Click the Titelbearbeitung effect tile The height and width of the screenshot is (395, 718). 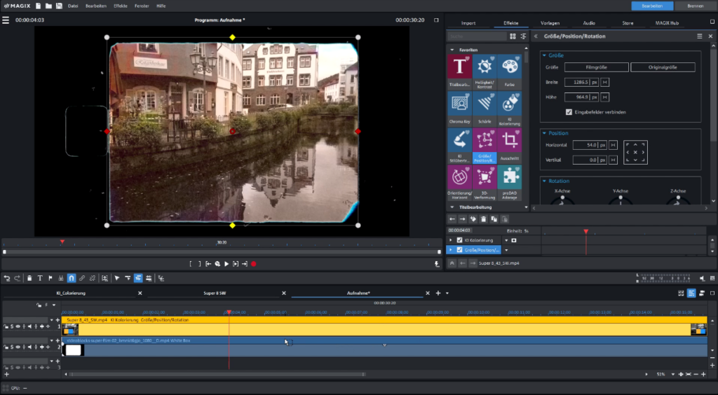click(460, 69)
